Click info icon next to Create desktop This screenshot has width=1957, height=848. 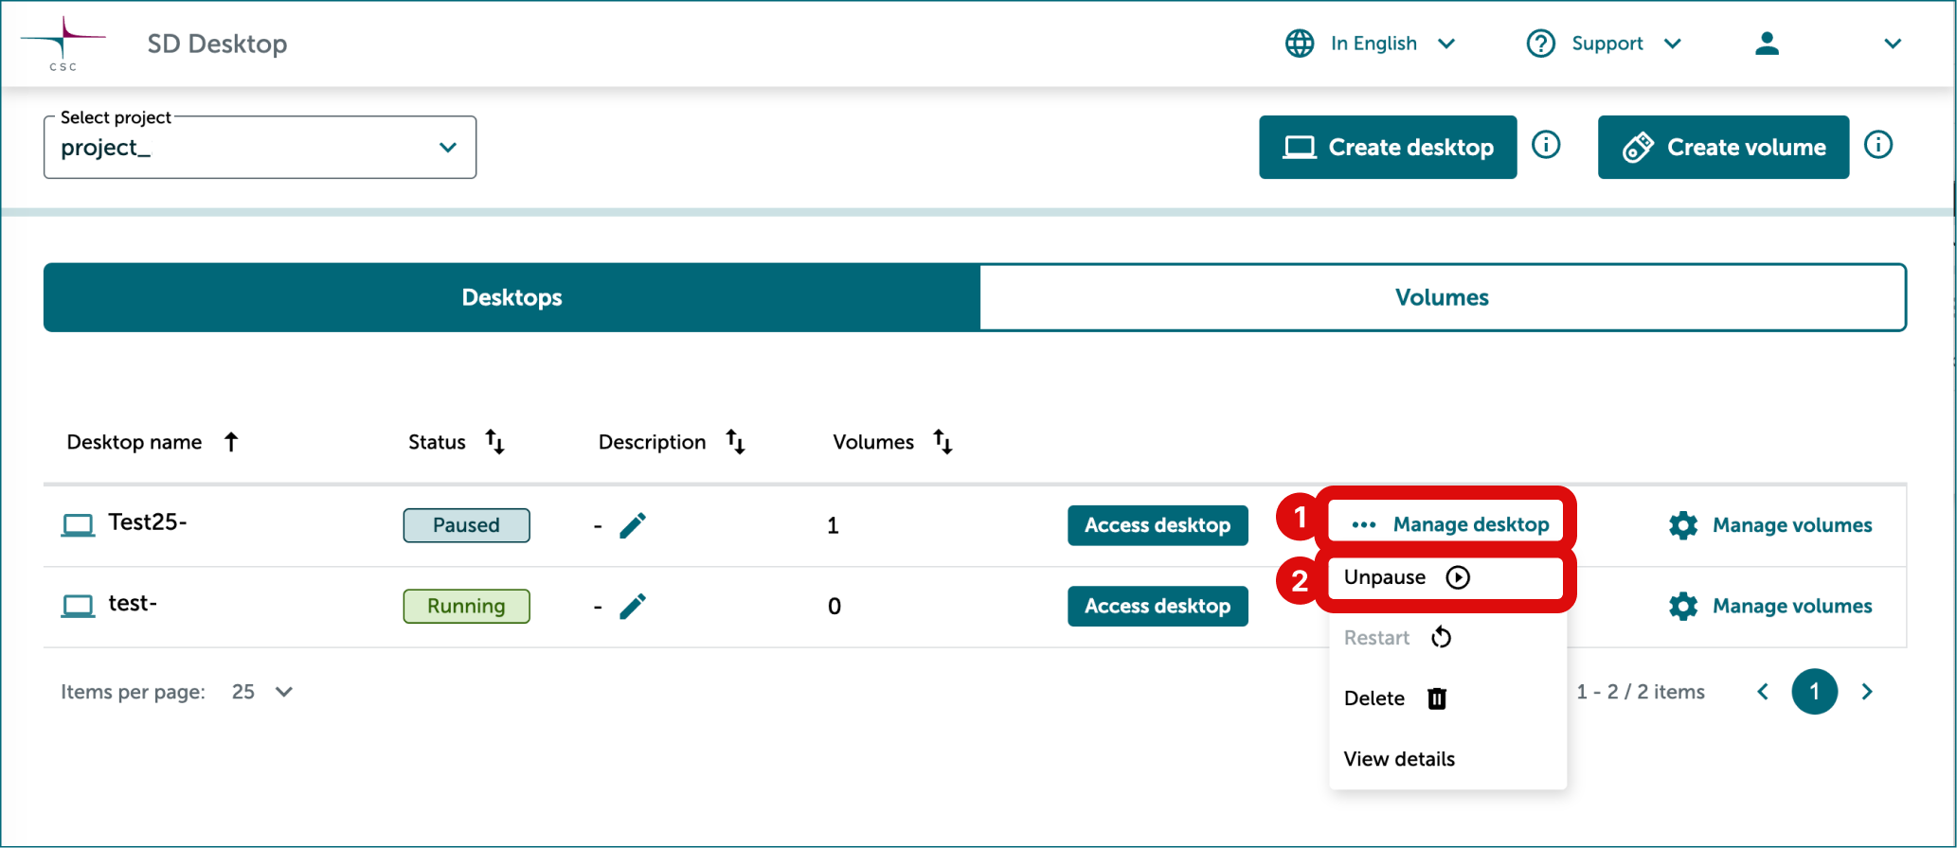pos(1546,145)
